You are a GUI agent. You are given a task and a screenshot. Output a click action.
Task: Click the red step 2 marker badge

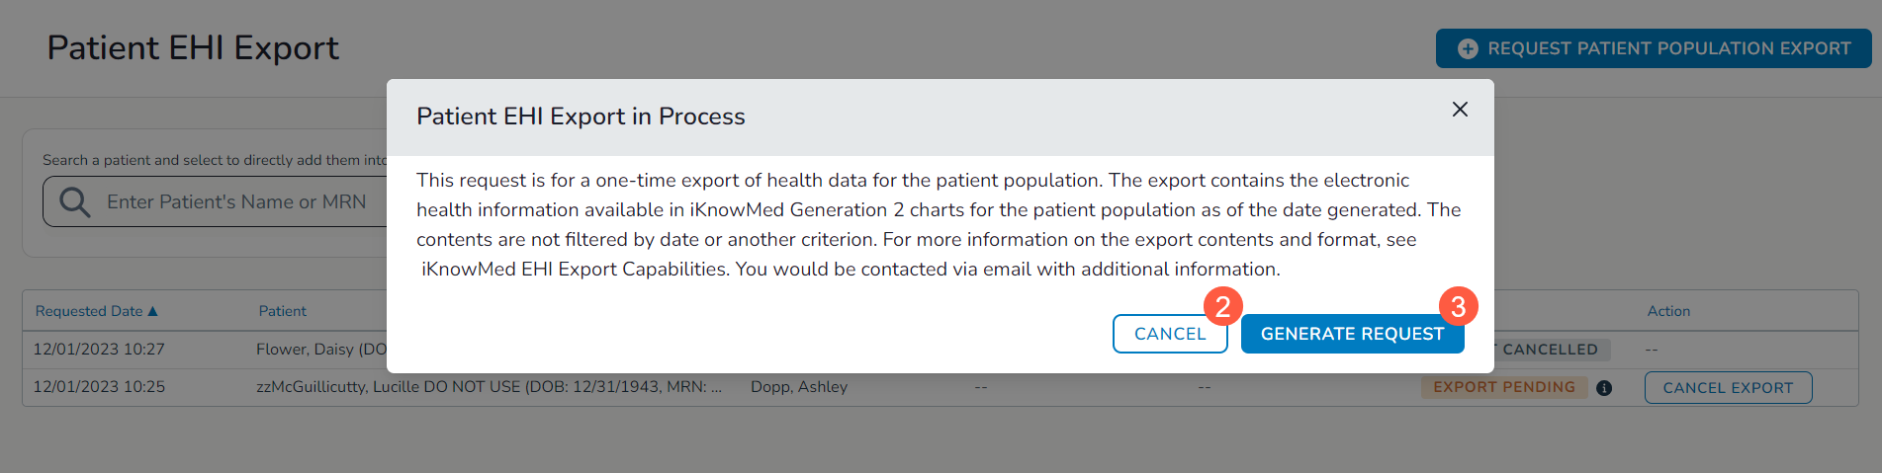pyautogui.click(x=1223, y=306)
